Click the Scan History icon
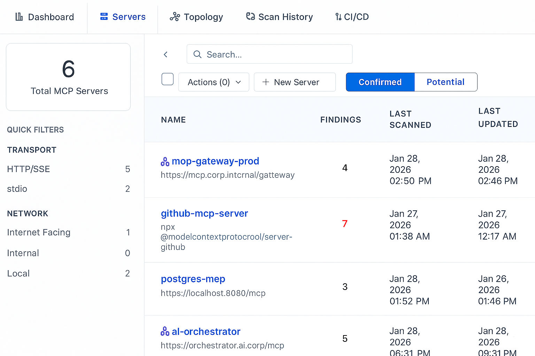Viewport: 535px width, 356px height. point(250,17)
